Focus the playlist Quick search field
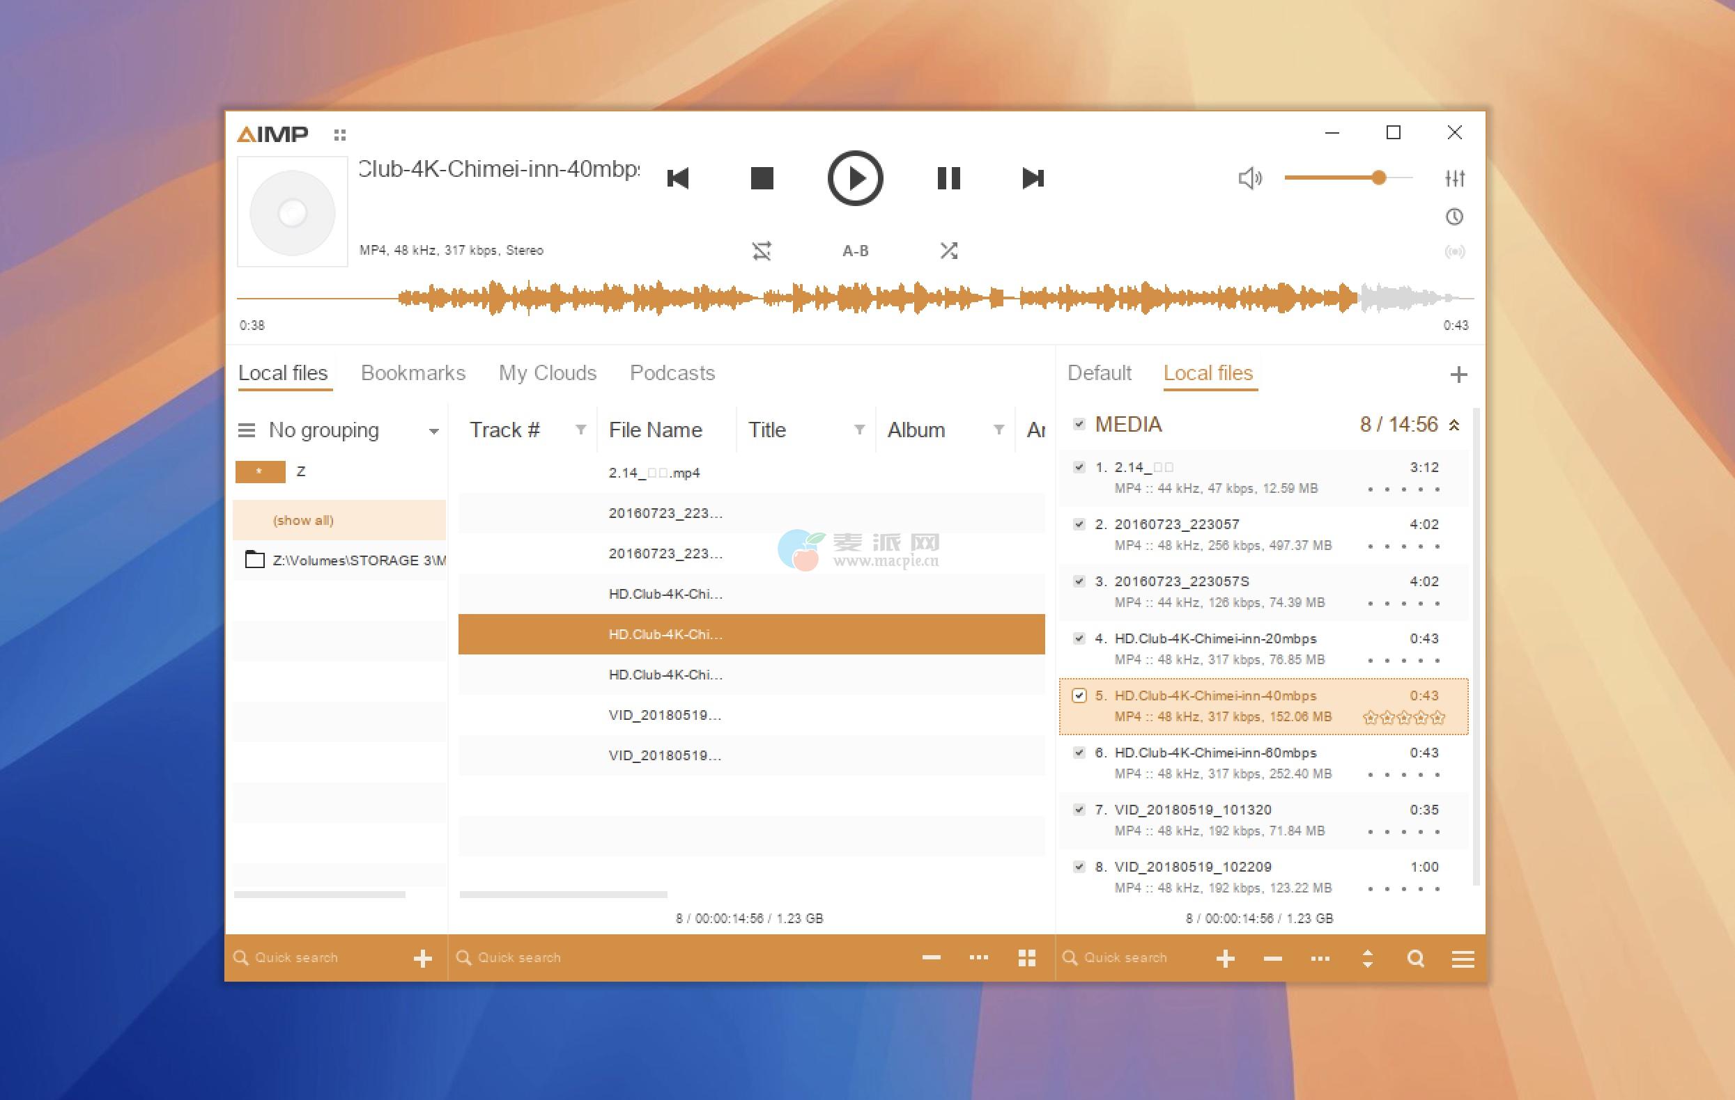1735x1100 pixels. [1127, 957]
